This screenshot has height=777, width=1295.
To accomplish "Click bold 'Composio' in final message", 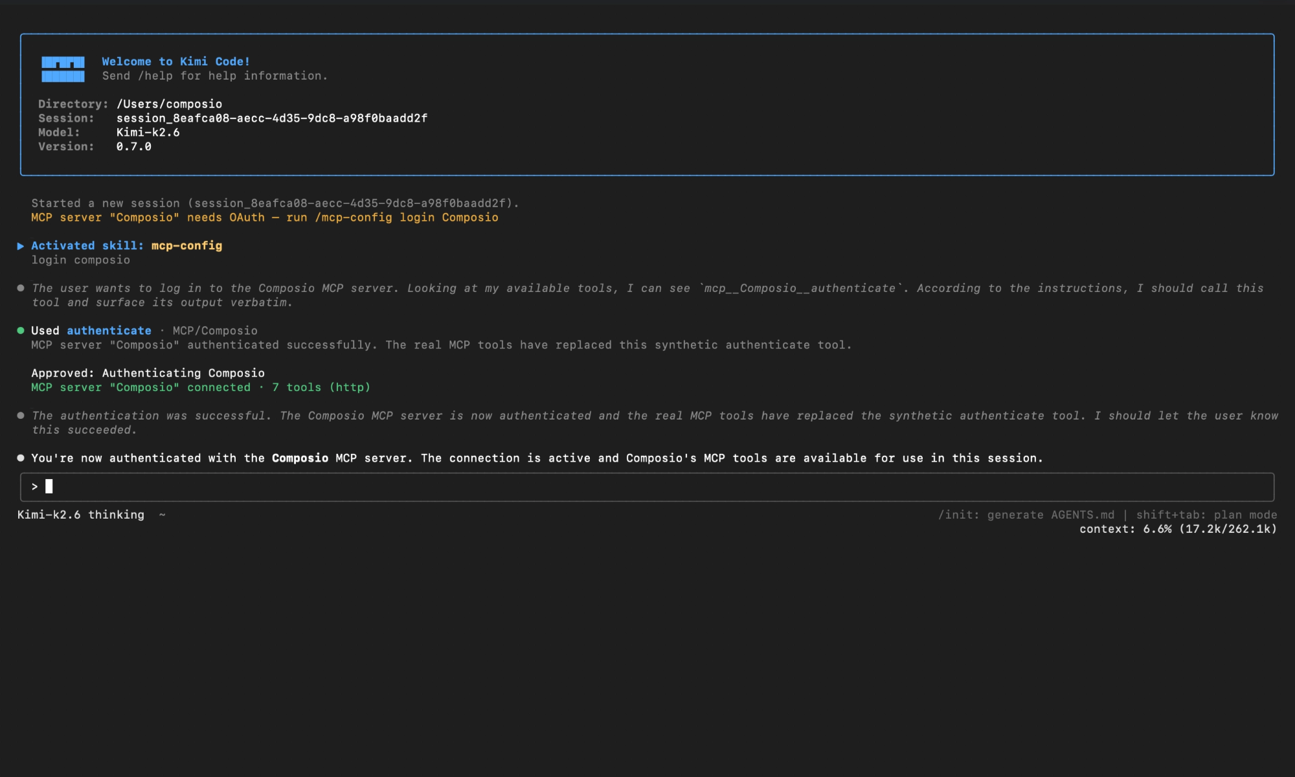I will click(x=300, y=458).
